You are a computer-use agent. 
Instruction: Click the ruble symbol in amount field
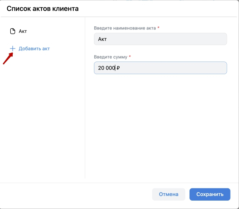(119, 68)
